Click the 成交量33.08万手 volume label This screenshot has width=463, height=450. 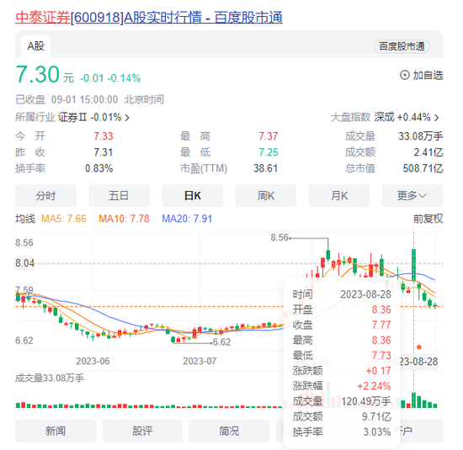point(50,378)
